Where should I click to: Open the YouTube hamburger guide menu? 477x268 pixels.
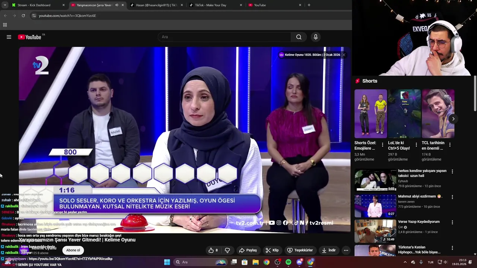[x=9, y=37]
